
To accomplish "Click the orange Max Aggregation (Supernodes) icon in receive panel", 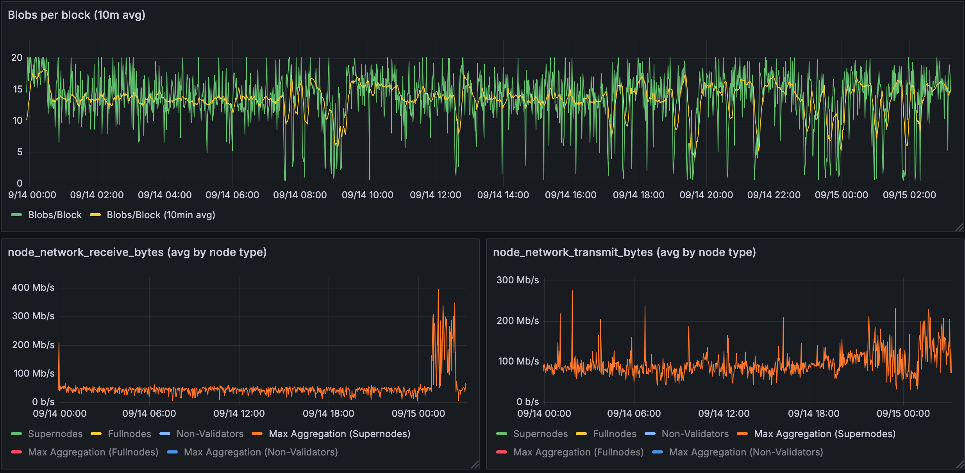I will [257, 434].
